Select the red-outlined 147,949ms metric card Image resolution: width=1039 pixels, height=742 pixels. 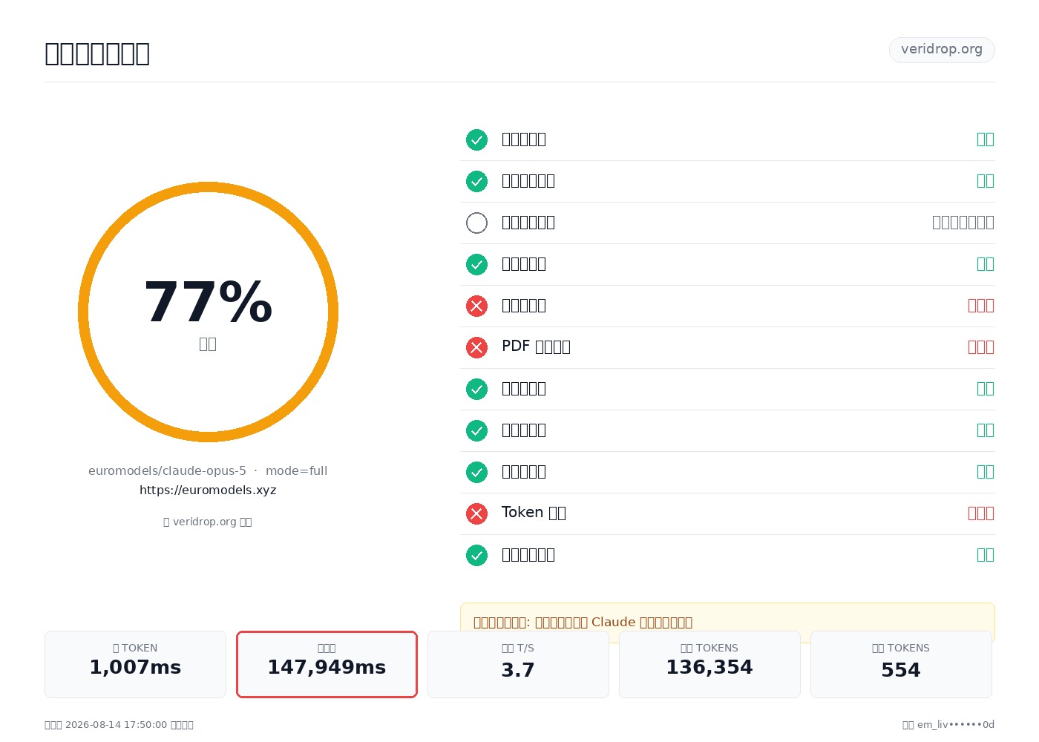point(327,664)
